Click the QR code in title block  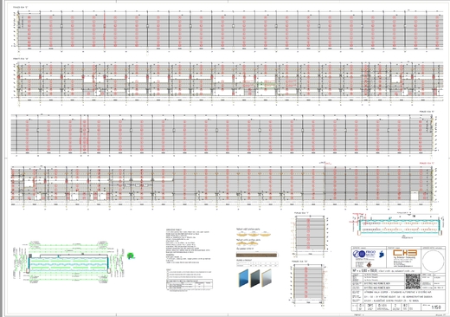coord(413,281)
